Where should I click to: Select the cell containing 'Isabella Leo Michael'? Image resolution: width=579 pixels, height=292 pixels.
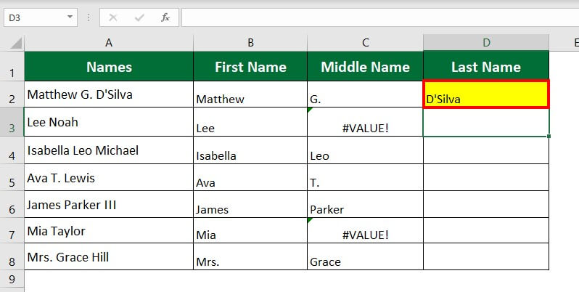coord(109,150)
